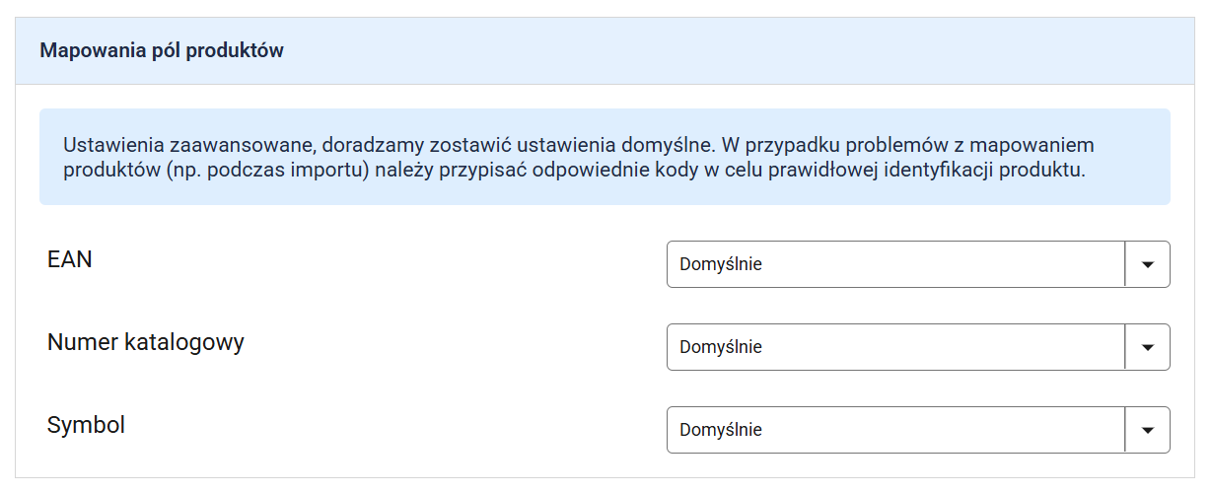1211x493 pixels.
Task: Click the Symbol dropdown arrow icon
Action: [1147, 430]
